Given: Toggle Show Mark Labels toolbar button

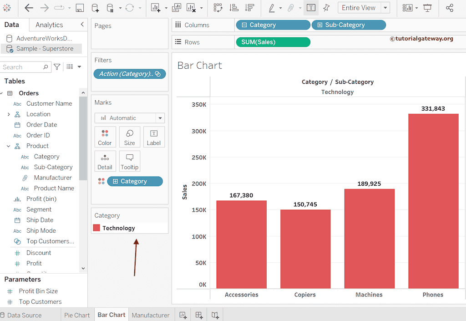Looking at the screenshot, I should 311,8.
